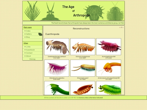Open Kunmingella douvillei pink reconstruction thumbnail
147x110 pixels.
109,47
